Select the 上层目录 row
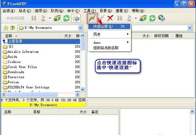 pyautogui.click(x=41, y=41)
